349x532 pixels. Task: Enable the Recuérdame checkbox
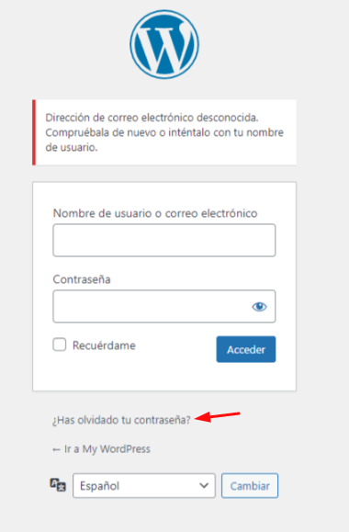click(60, 345)
